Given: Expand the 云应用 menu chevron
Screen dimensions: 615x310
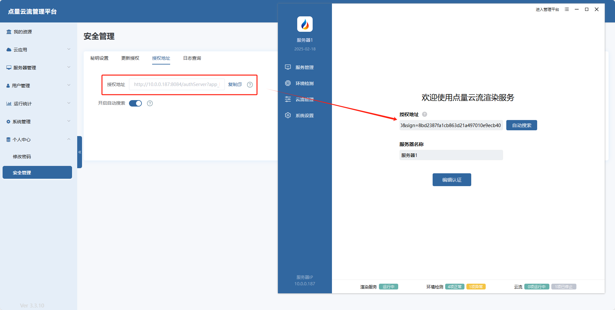Looking at the screenshot, I should pyautogui.click(x=69, y=49).
